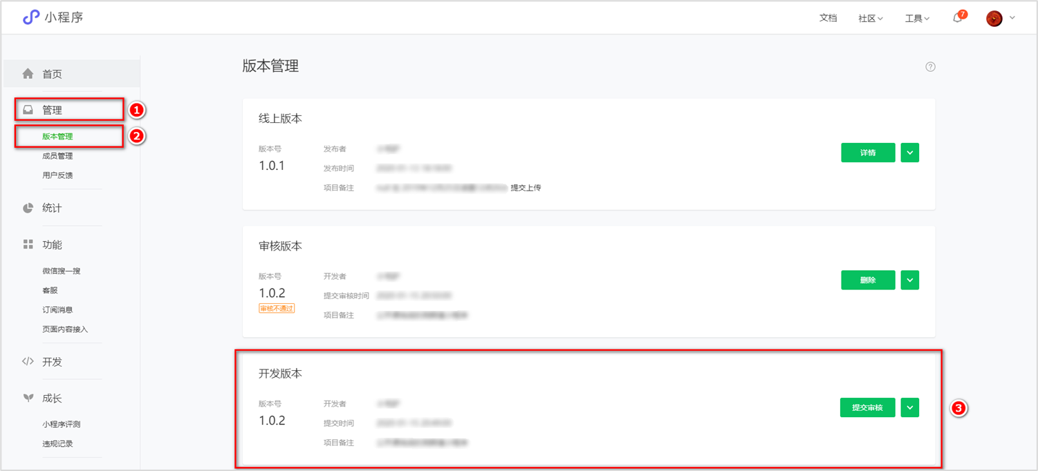
Task: Click the 详情 button for 线上版本
Action: pyautogui.click(x=868, y=153)
